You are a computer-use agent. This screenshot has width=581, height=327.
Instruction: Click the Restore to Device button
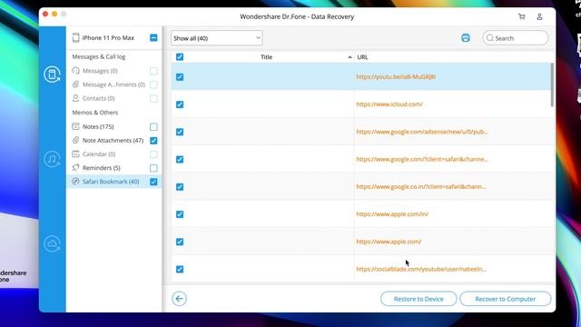pyautogui.click(x=419, y=299)
